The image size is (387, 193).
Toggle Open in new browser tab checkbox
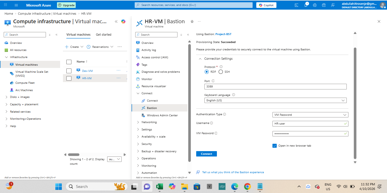coord(274,146)
